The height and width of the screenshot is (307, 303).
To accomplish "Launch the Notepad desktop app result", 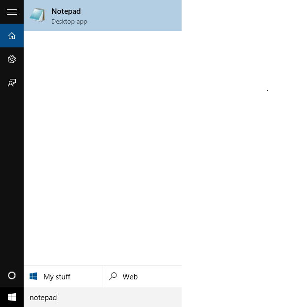I will coord(103,15).
